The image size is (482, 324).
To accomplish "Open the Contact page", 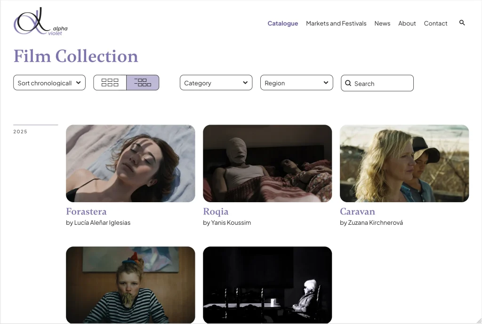I will [x=435, y=24].
